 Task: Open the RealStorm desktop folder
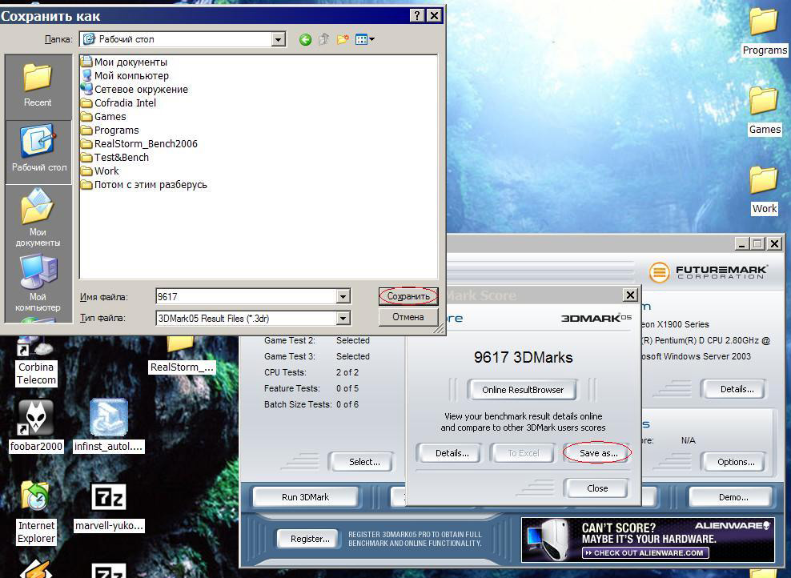tap(182, 355)
